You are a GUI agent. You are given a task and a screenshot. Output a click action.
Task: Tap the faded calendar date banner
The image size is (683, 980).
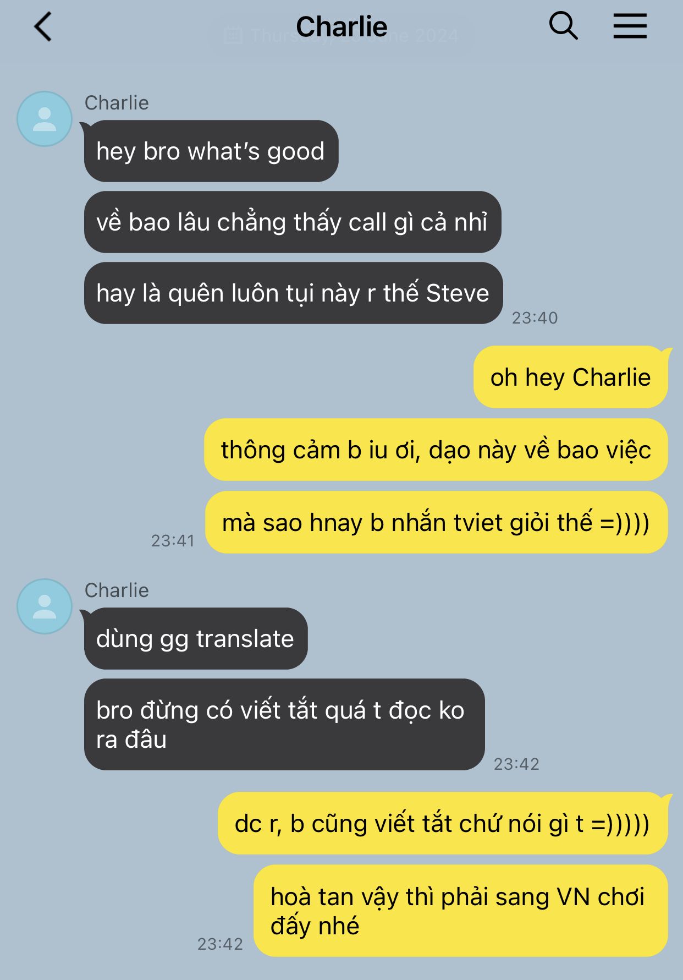342,36
